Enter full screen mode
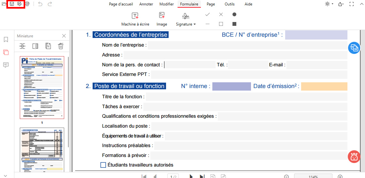365x178 pixels. [x=352, y=4]
